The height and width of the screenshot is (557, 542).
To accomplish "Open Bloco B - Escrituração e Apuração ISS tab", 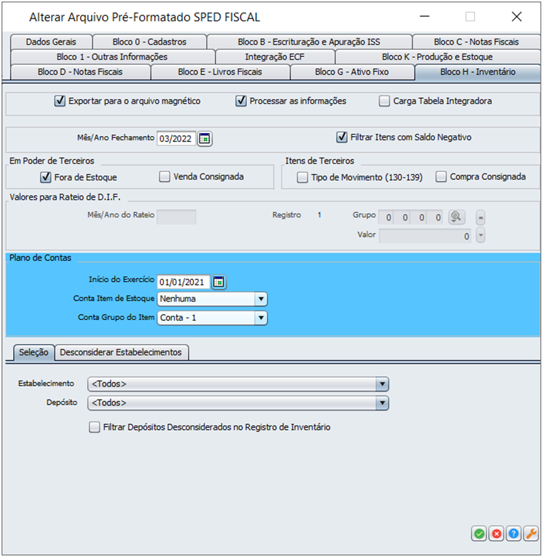I will [x=309, y=42].
